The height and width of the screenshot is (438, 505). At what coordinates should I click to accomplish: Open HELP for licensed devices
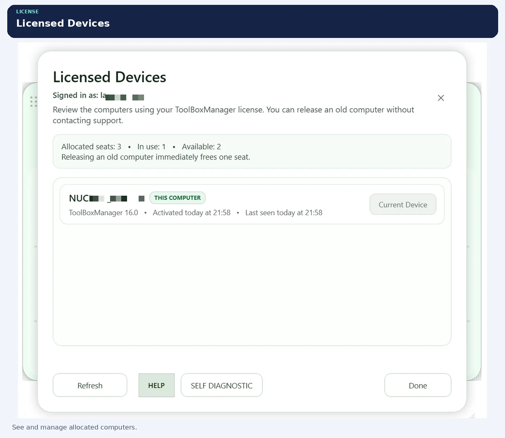pyautogui.click(x=157, y=386)
